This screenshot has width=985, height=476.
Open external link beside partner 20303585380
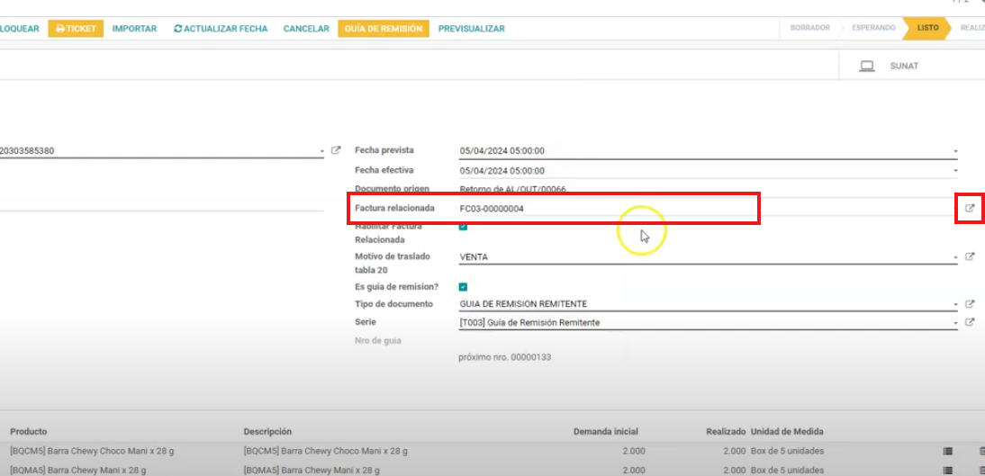tap(336, 151)
